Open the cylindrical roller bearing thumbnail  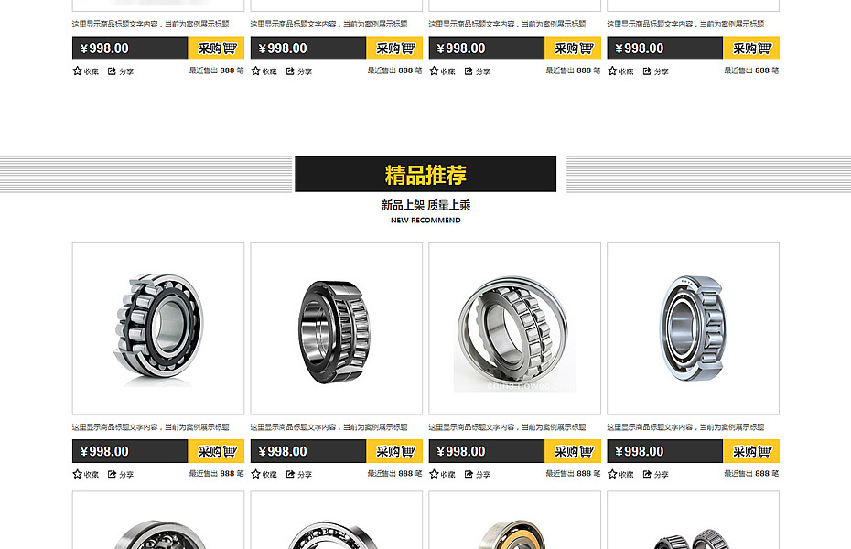(693, 328)
